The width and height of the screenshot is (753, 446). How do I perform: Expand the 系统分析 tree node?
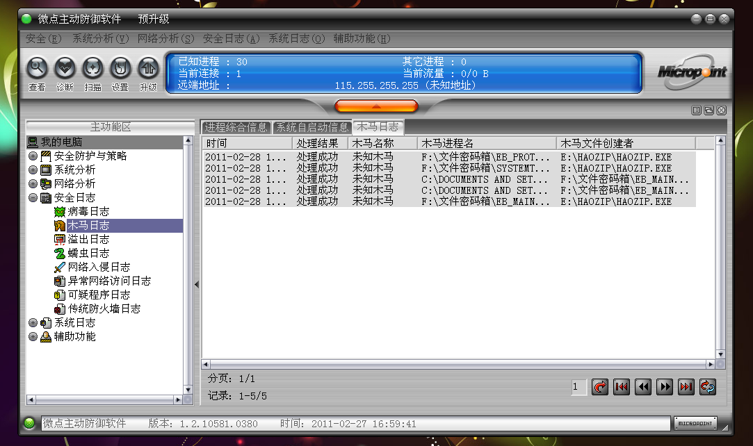click(33, 170)
